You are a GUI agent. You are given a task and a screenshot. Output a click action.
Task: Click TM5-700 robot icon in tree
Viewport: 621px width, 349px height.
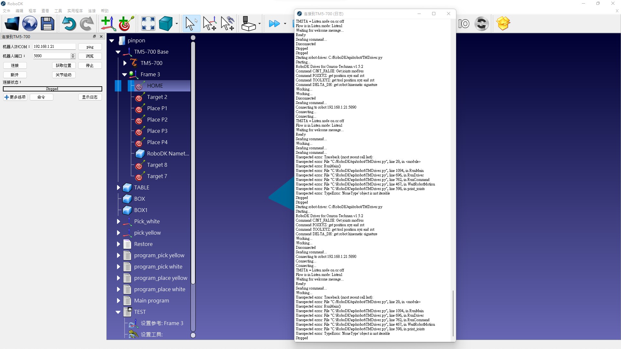tap(134, 62)
